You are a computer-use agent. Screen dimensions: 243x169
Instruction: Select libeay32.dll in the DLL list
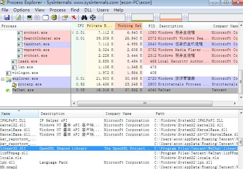pyautogui.click(x=119, y=149)
